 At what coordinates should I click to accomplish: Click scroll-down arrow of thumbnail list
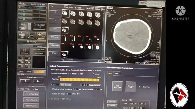[103, 58]
